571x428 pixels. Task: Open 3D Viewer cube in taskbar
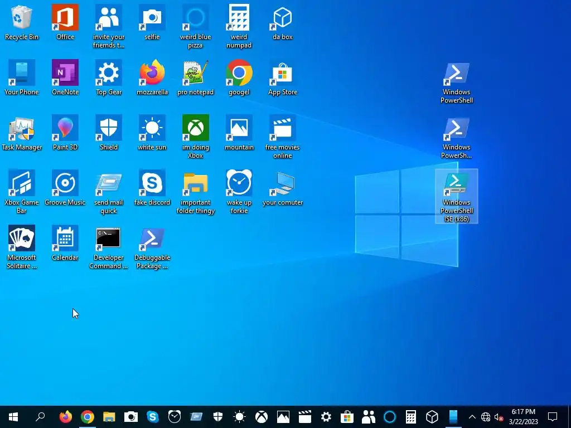[432, 417]
